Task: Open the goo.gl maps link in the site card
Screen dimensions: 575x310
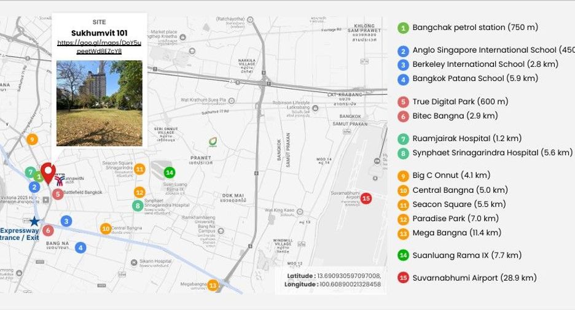Action: pos(99,47)
